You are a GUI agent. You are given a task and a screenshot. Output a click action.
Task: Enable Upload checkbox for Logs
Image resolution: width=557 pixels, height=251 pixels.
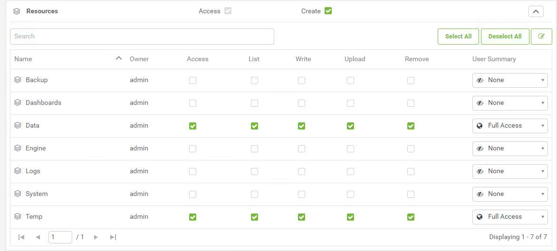point(350,172)
